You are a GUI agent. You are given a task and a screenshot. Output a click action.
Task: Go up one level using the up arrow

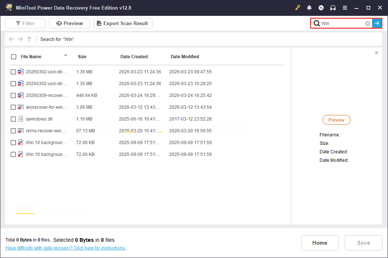(x=29, y=39)
